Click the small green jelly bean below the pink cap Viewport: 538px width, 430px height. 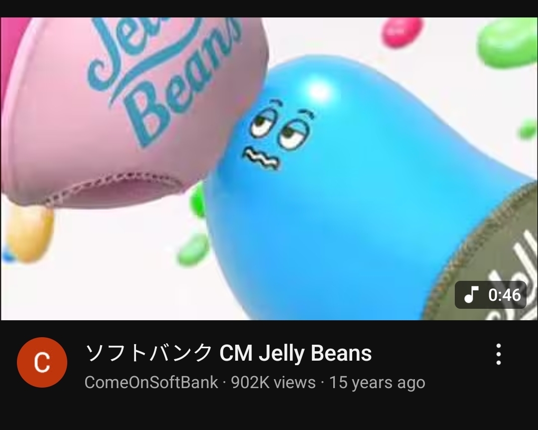[193, 249]
